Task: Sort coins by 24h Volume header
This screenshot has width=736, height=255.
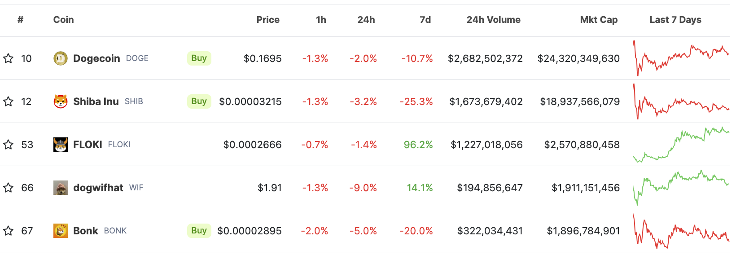Action: pyautogui.click(x=493, y=20)
